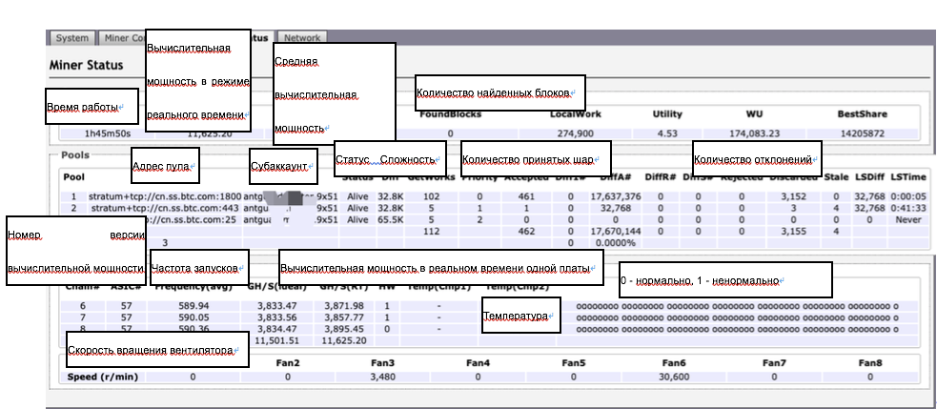This screenshot has height=409, width=937.
Task: Select the Fan3 speed 3,480
Action: click(382, 377)
